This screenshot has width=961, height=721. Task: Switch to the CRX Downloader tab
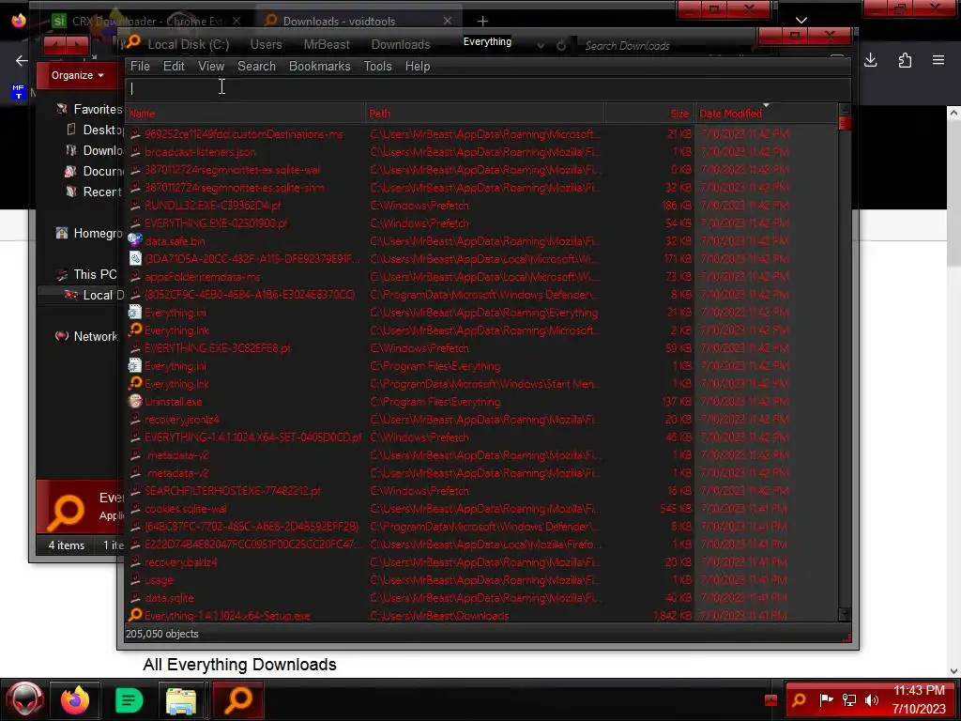click(x=145, y=21)
